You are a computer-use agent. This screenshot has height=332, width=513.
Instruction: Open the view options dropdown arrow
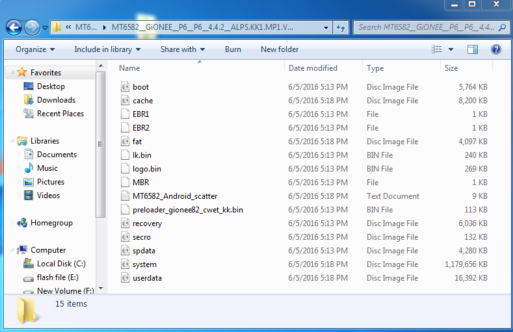click(451, 49)
